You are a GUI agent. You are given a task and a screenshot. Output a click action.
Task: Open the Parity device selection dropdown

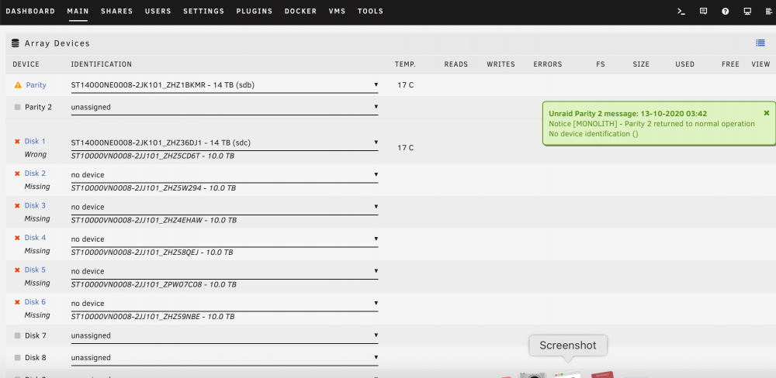(x=225, y=85)
